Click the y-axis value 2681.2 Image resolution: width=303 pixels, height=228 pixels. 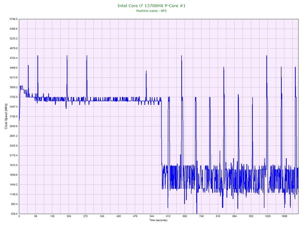point(14,136)
